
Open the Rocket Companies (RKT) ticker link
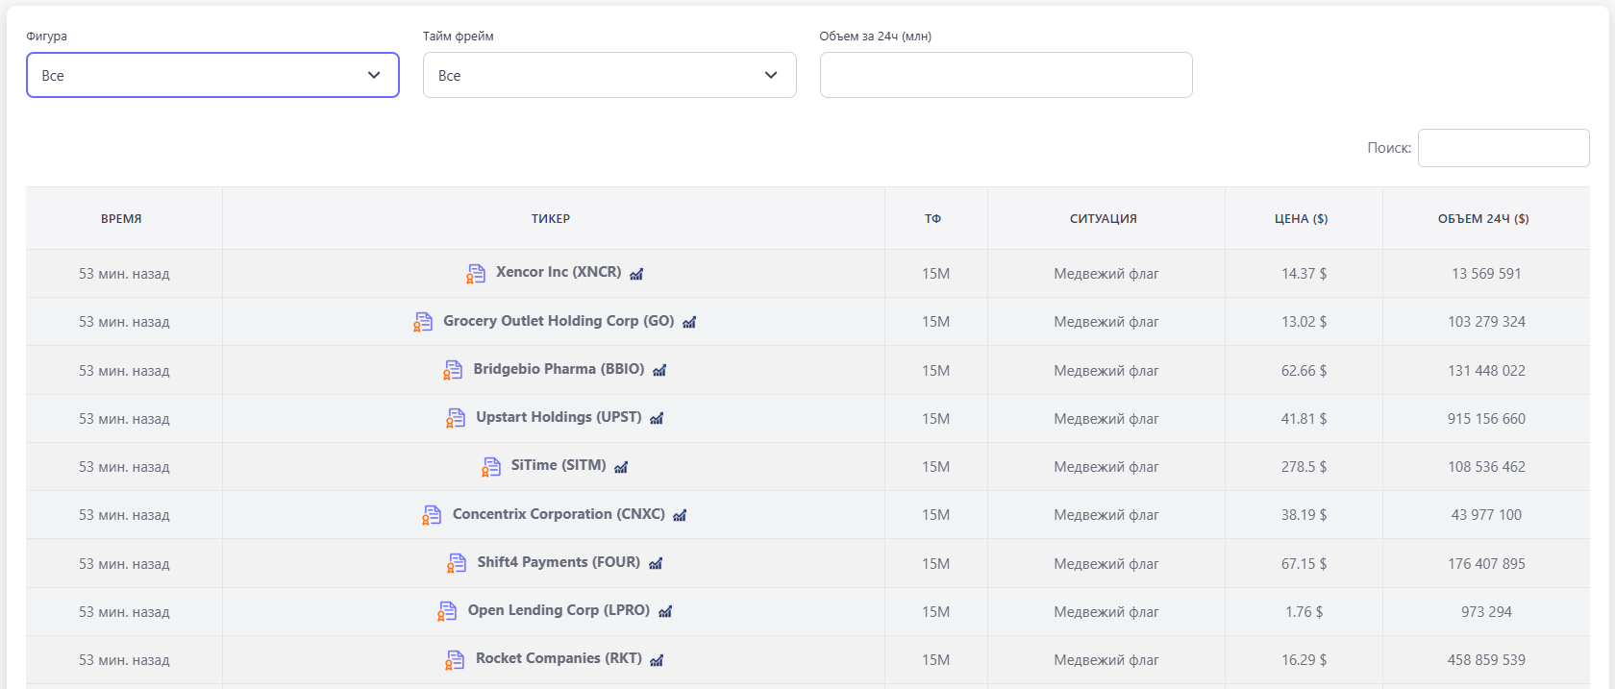558,658
